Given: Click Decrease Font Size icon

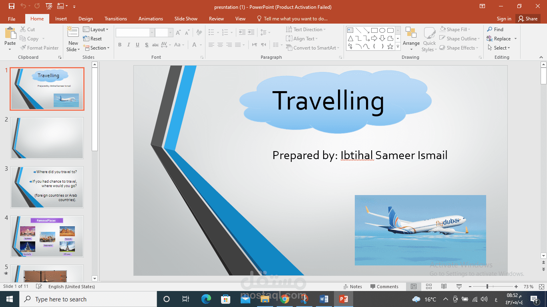Looking at the screenshot, I should 188,32.
